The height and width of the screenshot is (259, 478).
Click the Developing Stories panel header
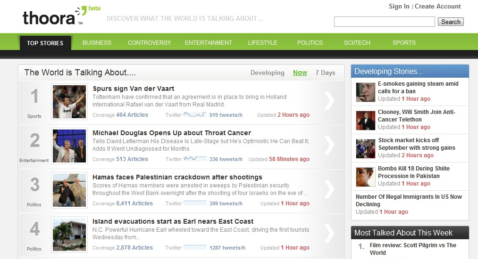pos(410,71)
